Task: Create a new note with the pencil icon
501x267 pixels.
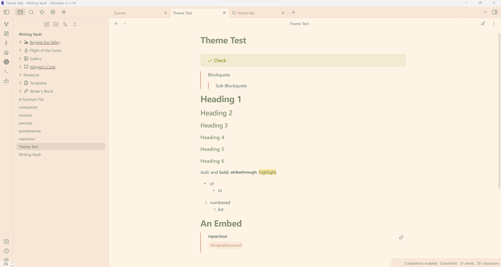Action: click(x=46, y=24)
